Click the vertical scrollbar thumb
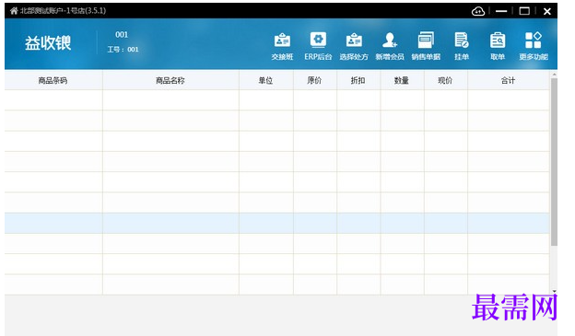Image resolution: width=575 pixels, height=336 pixels. 554,161
